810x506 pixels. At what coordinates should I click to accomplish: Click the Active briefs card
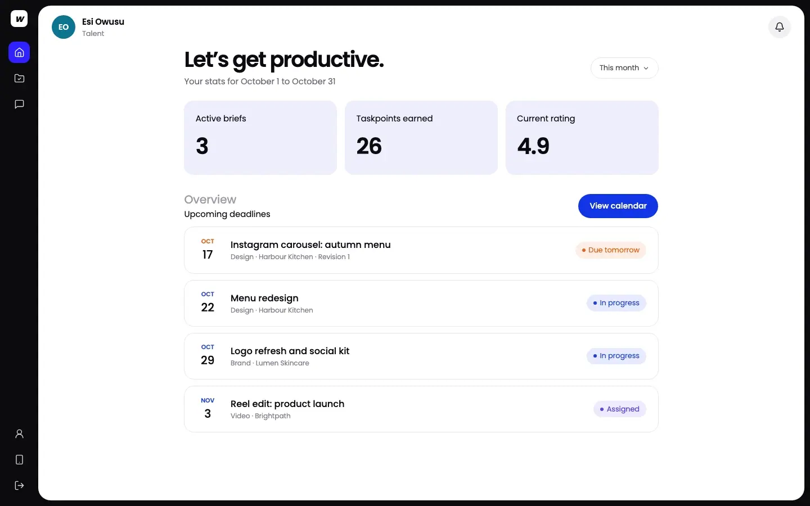coord(260,138)
